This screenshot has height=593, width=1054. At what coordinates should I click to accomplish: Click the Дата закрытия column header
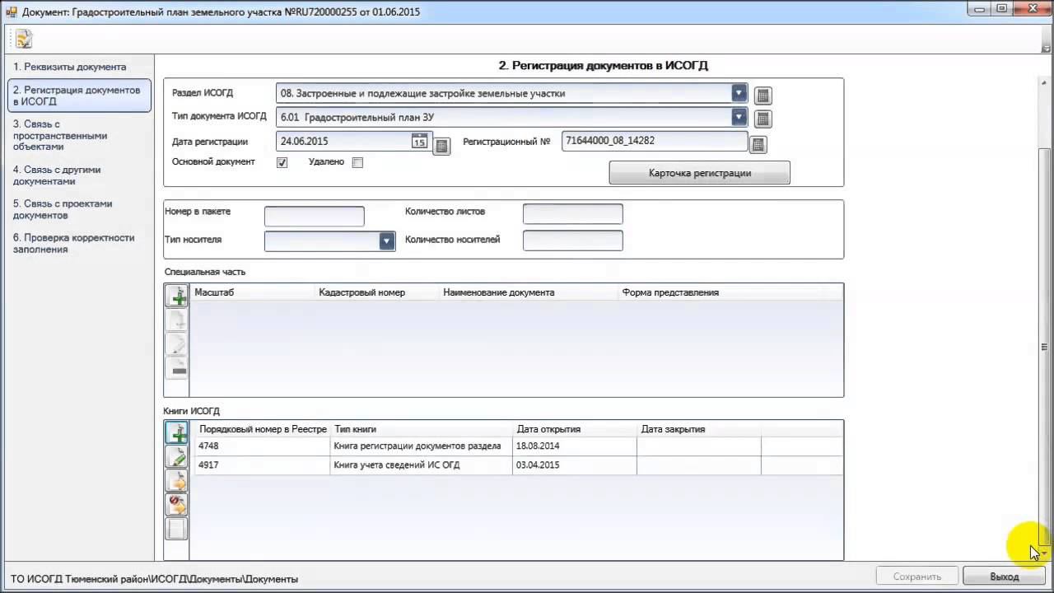coord(673,429)
